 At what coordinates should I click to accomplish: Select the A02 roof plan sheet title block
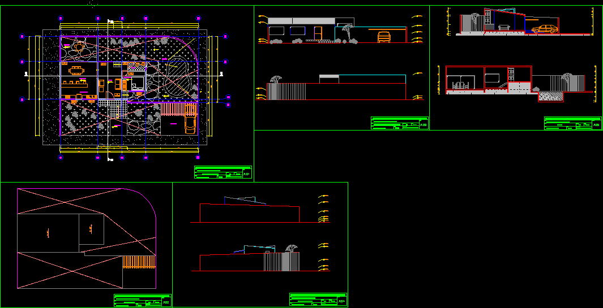pyautogui.click(x=143, y=301)
